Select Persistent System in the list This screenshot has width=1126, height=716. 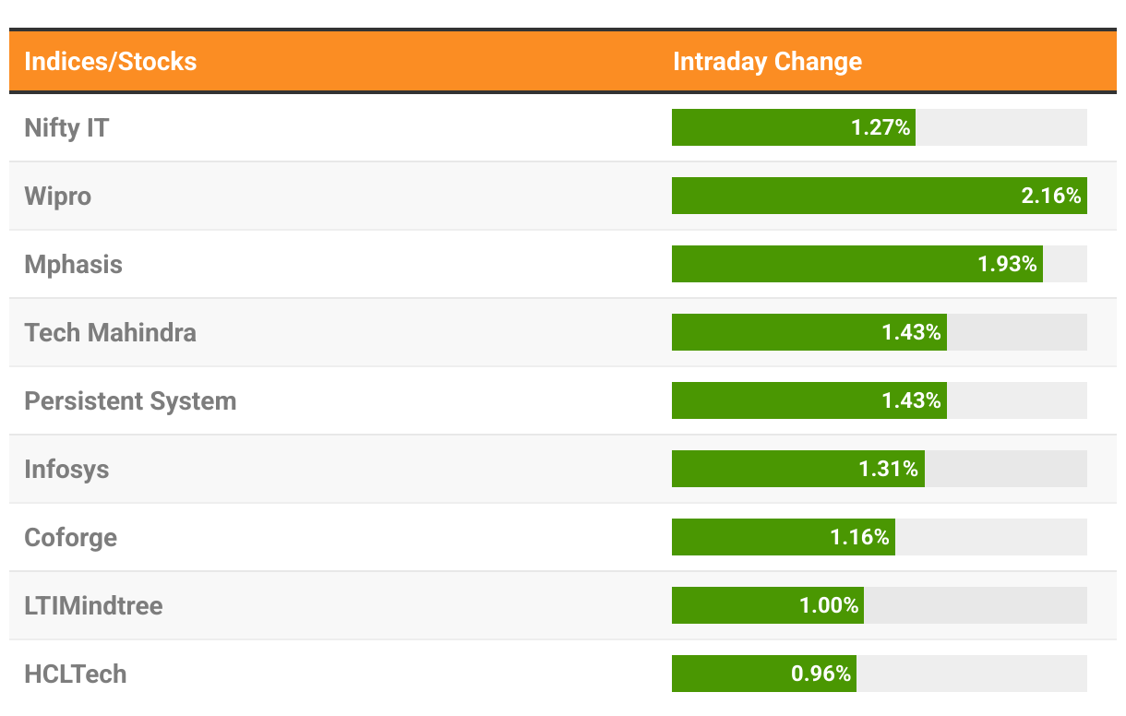130,400
